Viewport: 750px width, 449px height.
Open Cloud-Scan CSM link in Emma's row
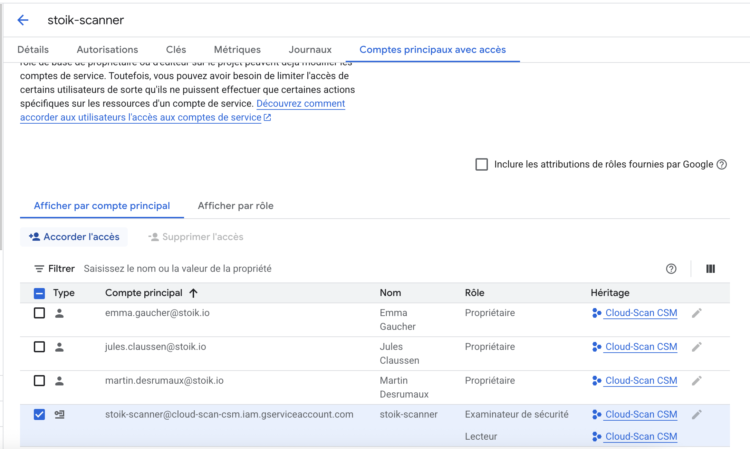tap(641, 313)
